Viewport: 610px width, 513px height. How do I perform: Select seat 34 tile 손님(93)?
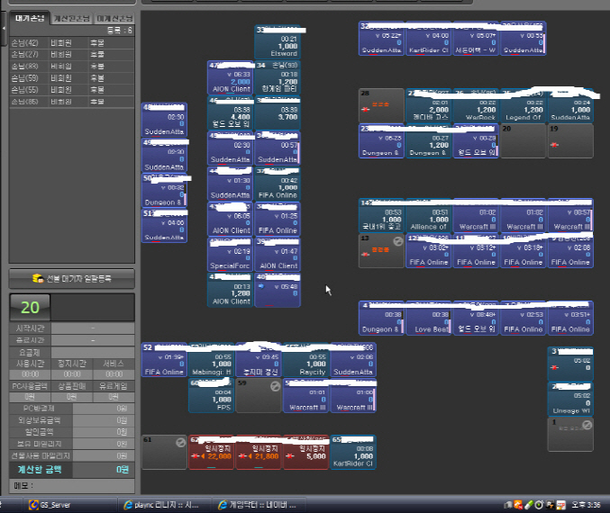coord(278,77)
